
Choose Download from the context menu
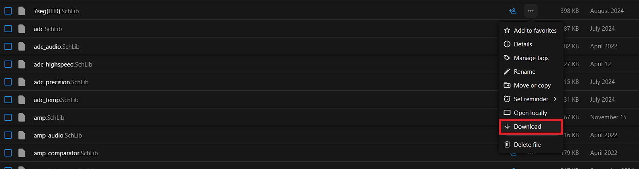coord(527,127)
